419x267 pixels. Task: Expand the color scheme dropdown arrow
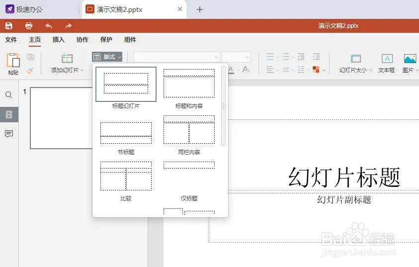coord(324,70)
